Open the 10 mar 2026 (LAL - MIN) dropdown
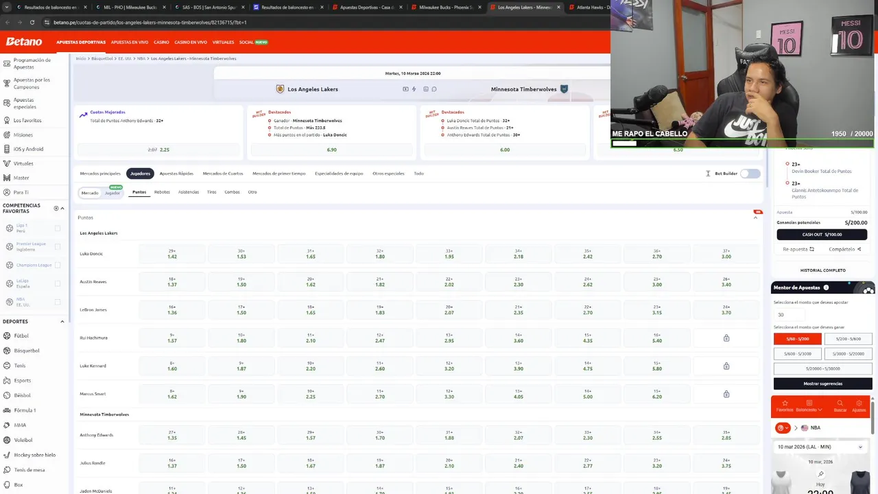Viewport: 878px width, 494px height. pyautogui.click(x=821, y=447)
